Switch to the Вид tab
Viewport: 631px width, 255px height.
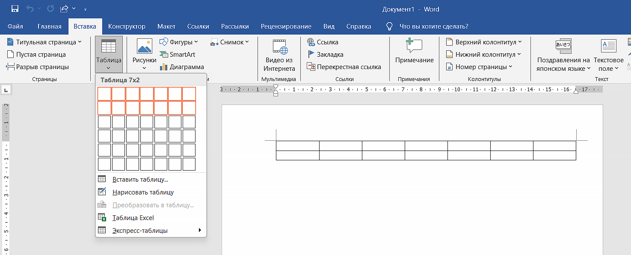(329, 26)
